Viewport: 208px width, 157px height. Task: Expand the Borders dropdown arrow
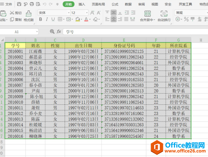pos(64,19)
